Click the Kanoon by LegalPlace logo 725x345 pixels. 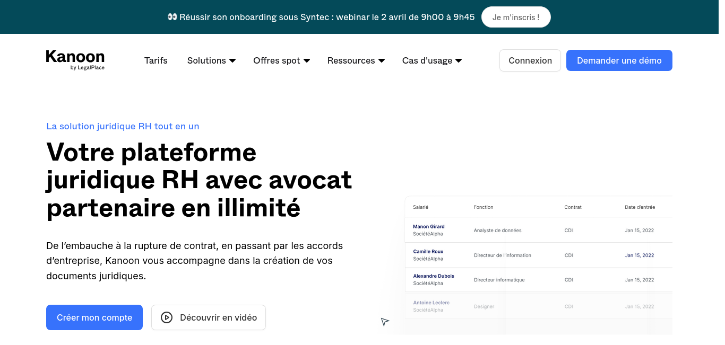75,60
